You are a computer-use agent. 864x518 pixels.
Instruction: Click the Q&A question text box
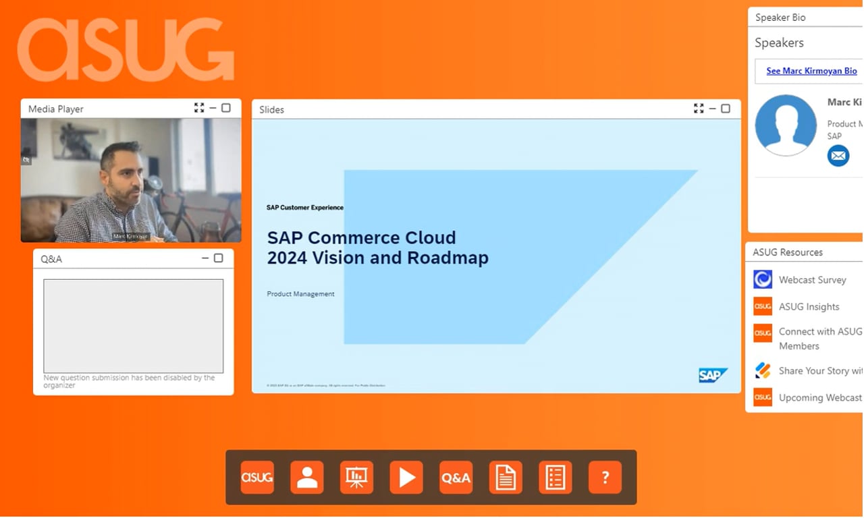(x=134, y=326)
